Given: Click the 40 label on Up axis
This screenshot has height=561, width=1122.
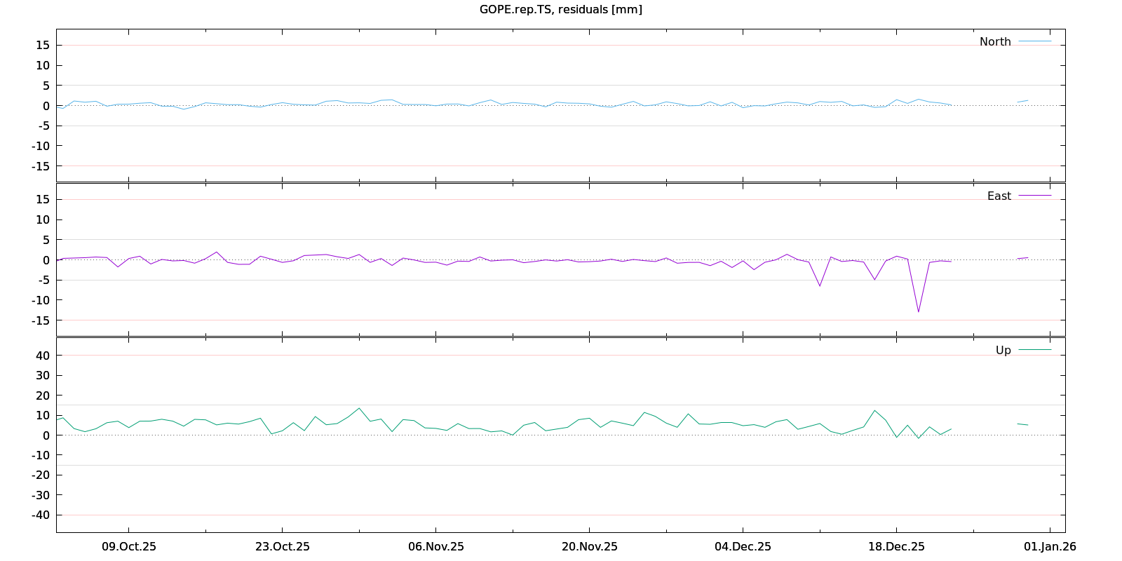Looking at the screenshot, I should 43,356.
